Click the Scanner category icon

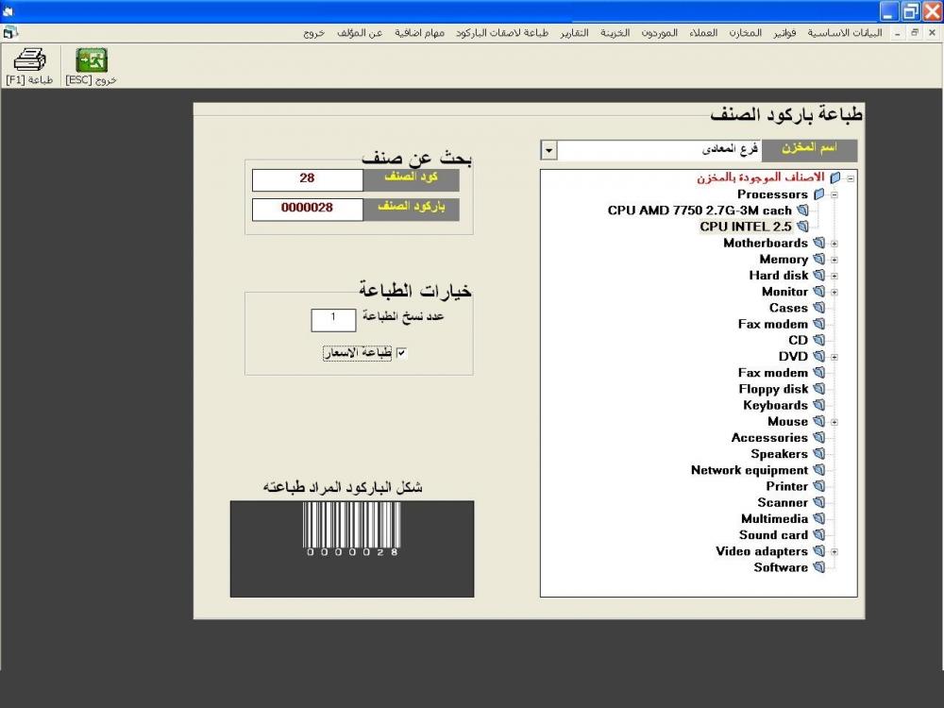818,503
